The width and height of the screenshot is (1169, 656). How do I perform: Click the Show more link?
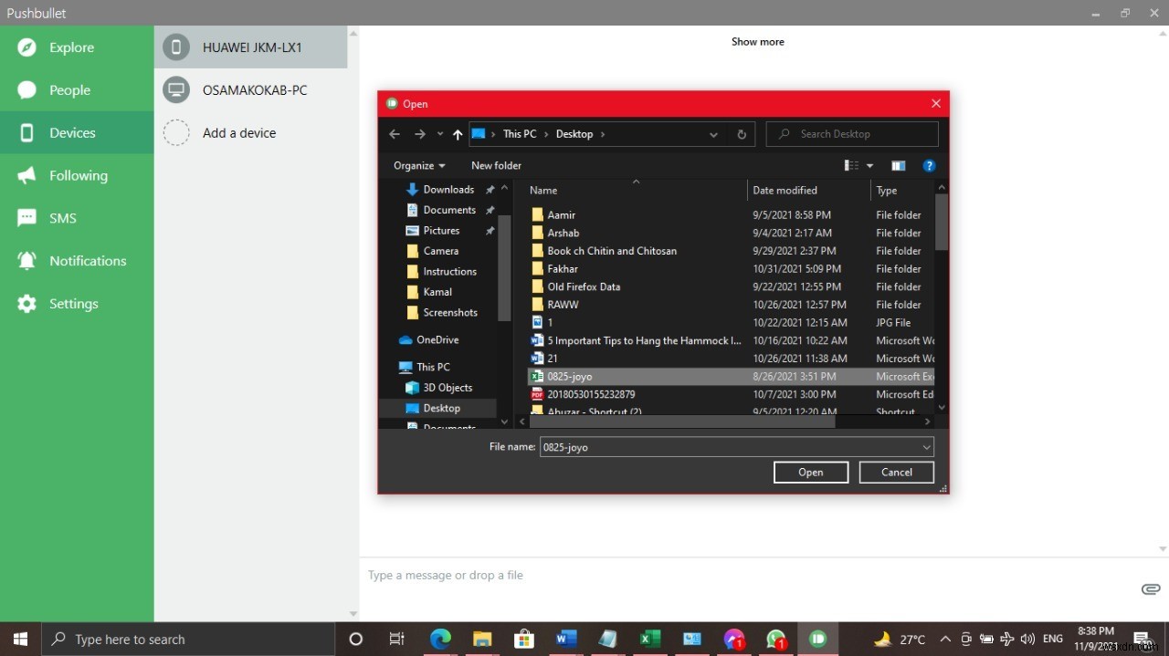pos(757,41)
